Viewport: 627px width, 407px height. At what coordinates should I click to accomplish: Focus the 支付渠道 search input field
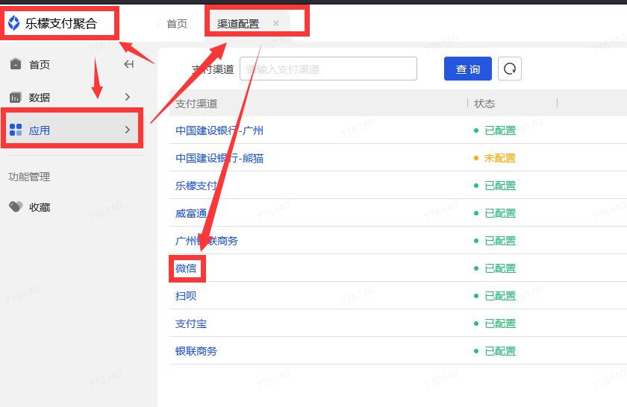[328, 69]
